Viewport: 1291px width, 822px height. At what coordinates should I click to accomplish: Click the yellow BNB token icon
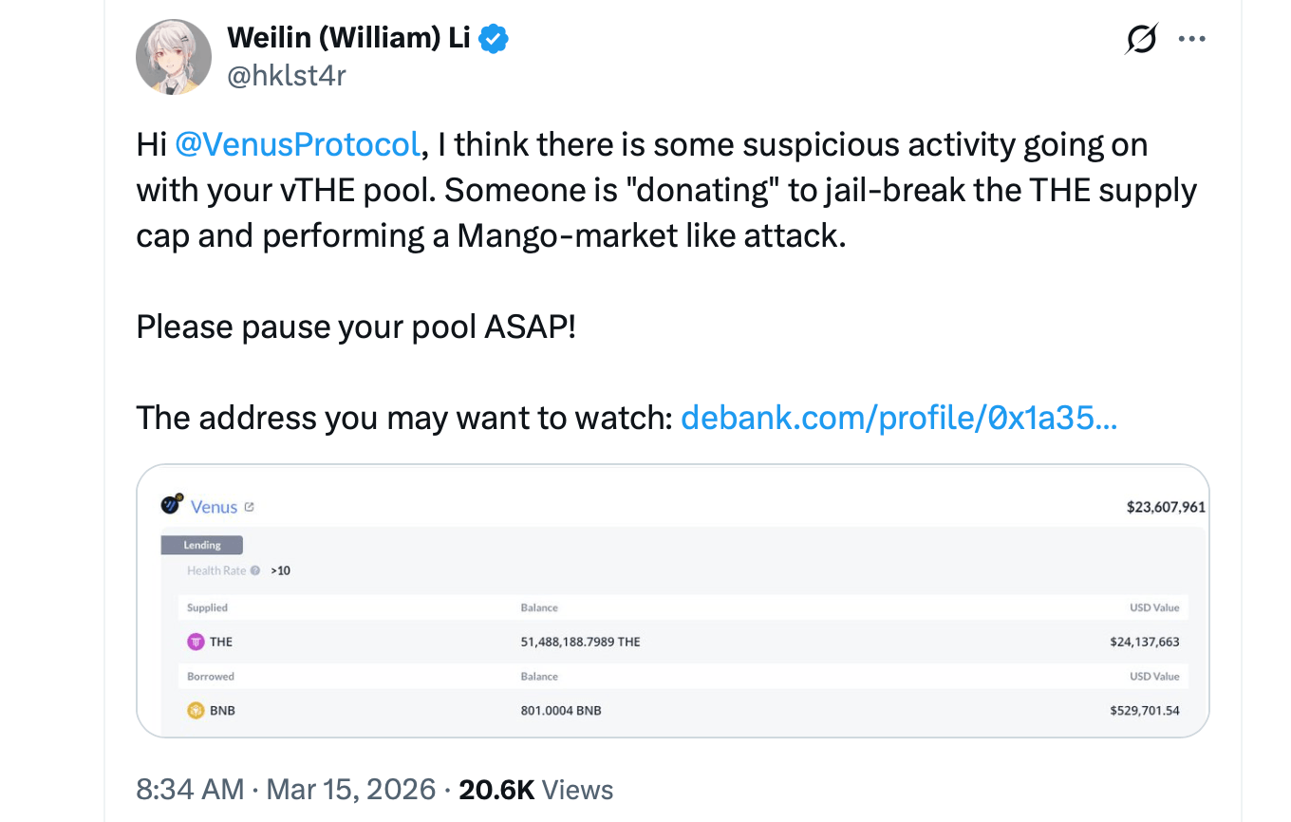pyautogui.click(x=196, y=710)
